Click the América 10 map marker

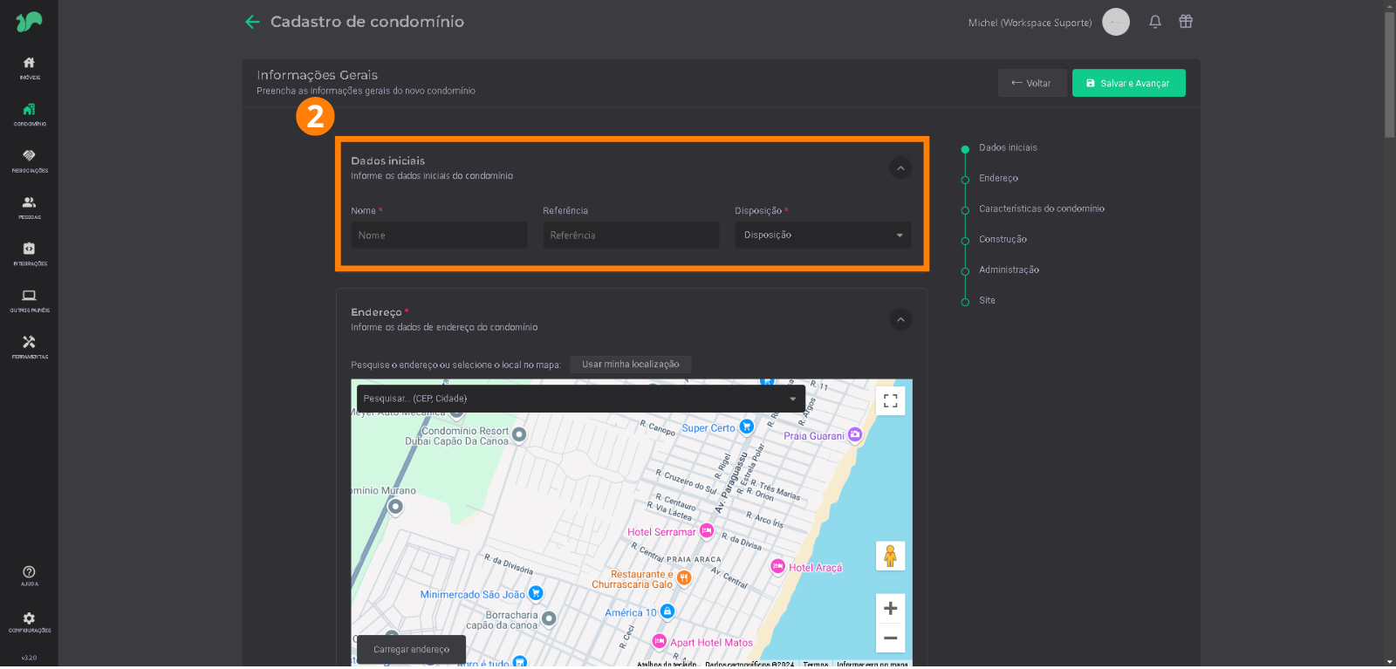point(667,611)
